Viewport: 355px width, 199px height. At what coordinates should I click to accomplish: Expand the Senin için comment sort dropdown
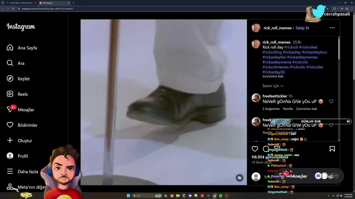(273, 86)
